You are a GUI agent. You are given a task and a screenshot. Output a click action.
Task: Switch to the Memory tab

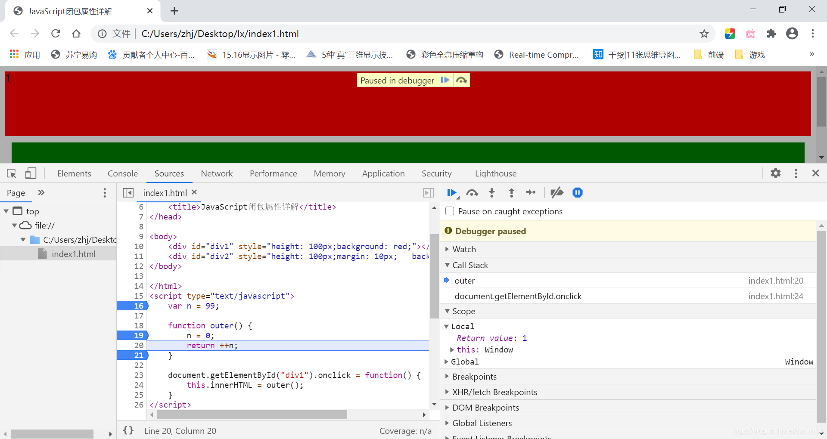coord(330,173)
